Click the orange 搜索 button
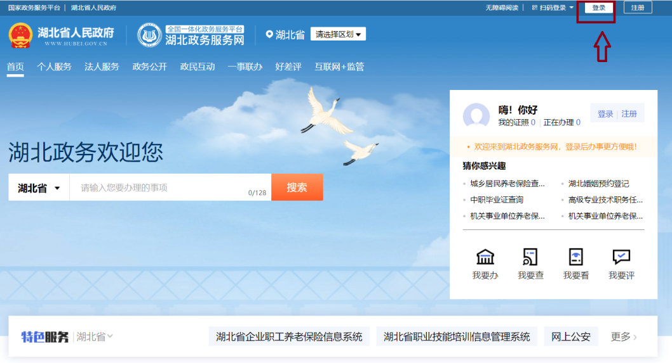The height and width of the screenshot is (363, 672). coord(297,188)
